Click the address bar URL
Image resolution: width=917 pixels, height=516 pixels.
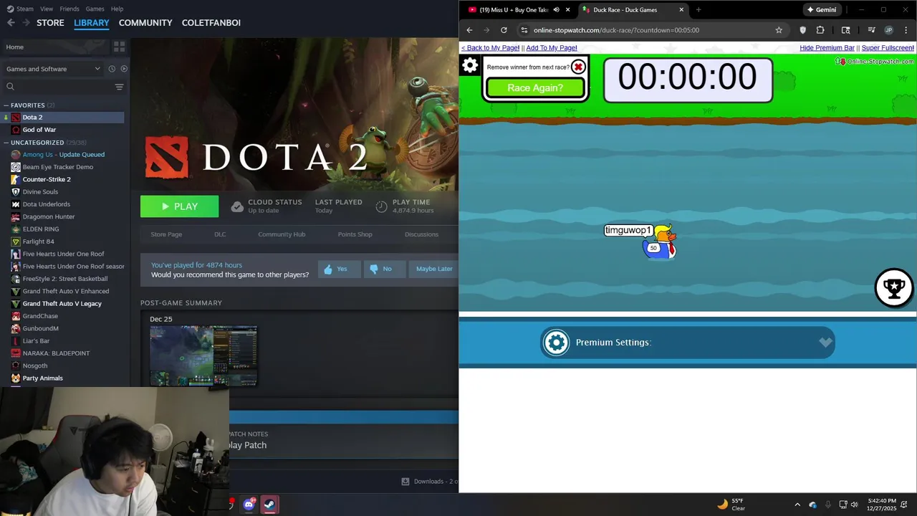[616, 30]
